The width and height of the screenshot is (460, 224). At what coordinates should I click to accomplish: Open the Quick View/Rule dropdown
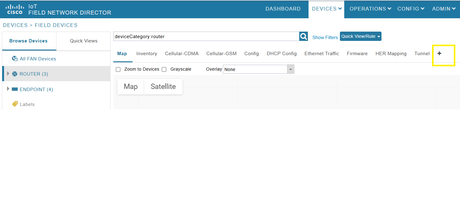[361, 36]
